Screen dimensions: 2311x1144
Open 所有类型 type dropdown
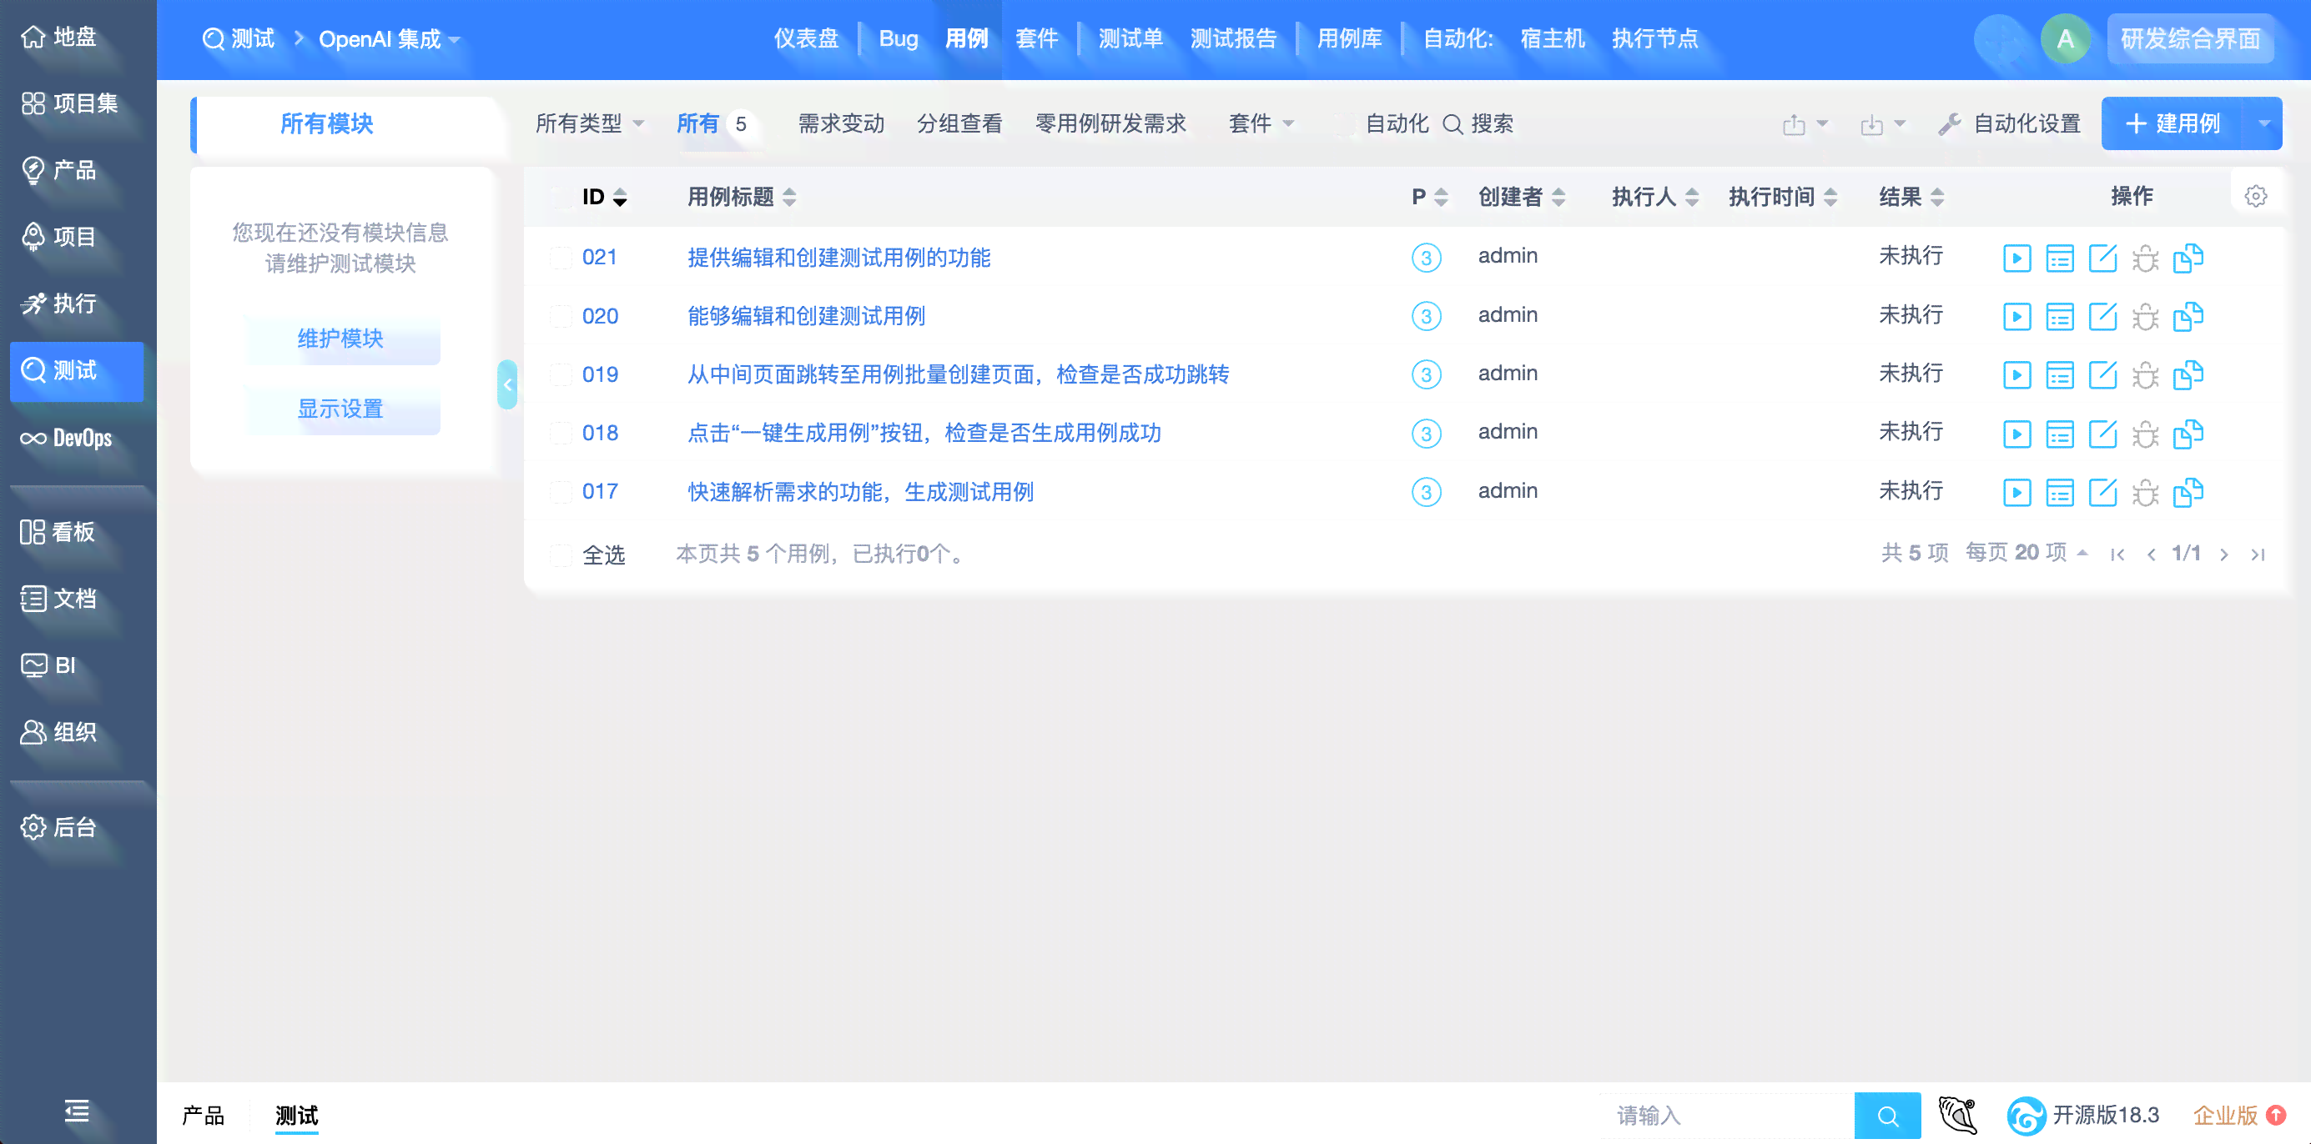[589, 123]
